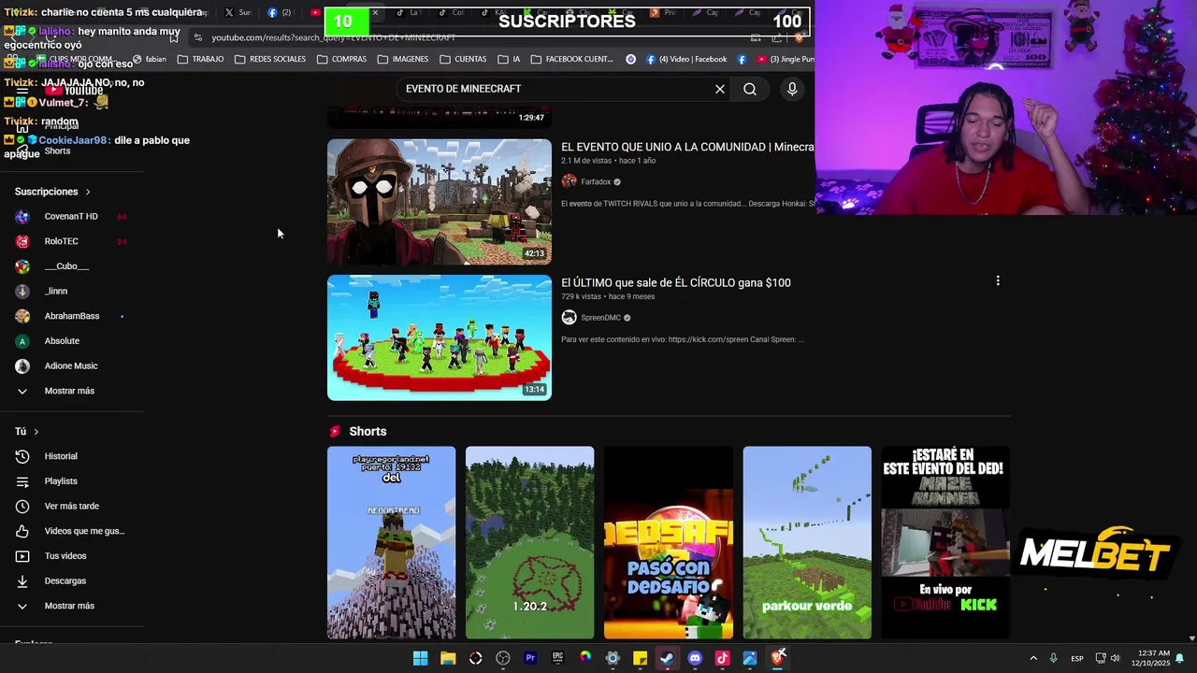
Task: Open the CUENTAS bookmarks folder
Action: pos(462,59)
